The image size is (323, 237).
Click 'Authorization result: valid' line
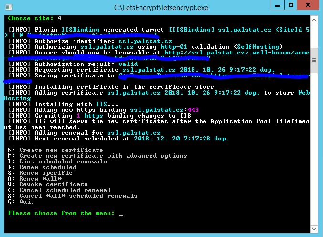click(x=73, y=64)
